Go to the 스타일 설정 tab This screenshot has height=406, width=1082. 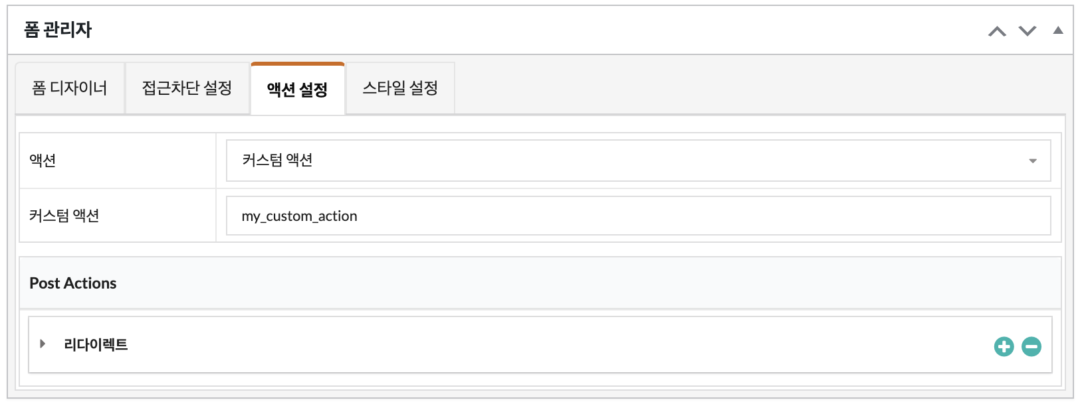click(400, 88)
